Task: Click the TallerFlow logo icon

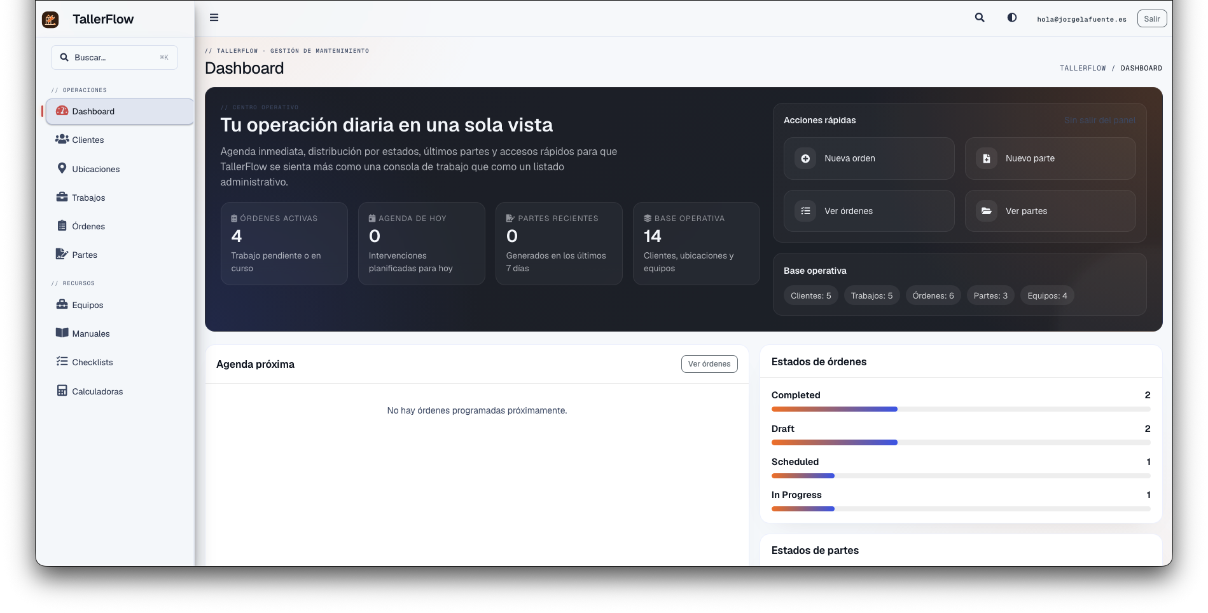Action: (x=50, y=20)
